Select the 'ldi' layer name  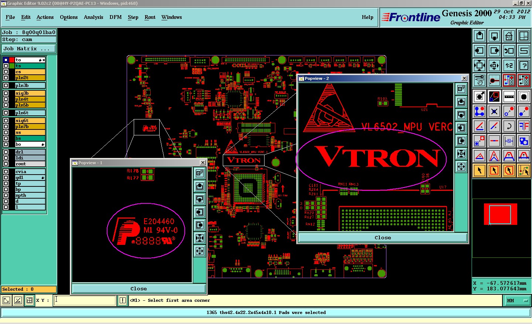30,158
